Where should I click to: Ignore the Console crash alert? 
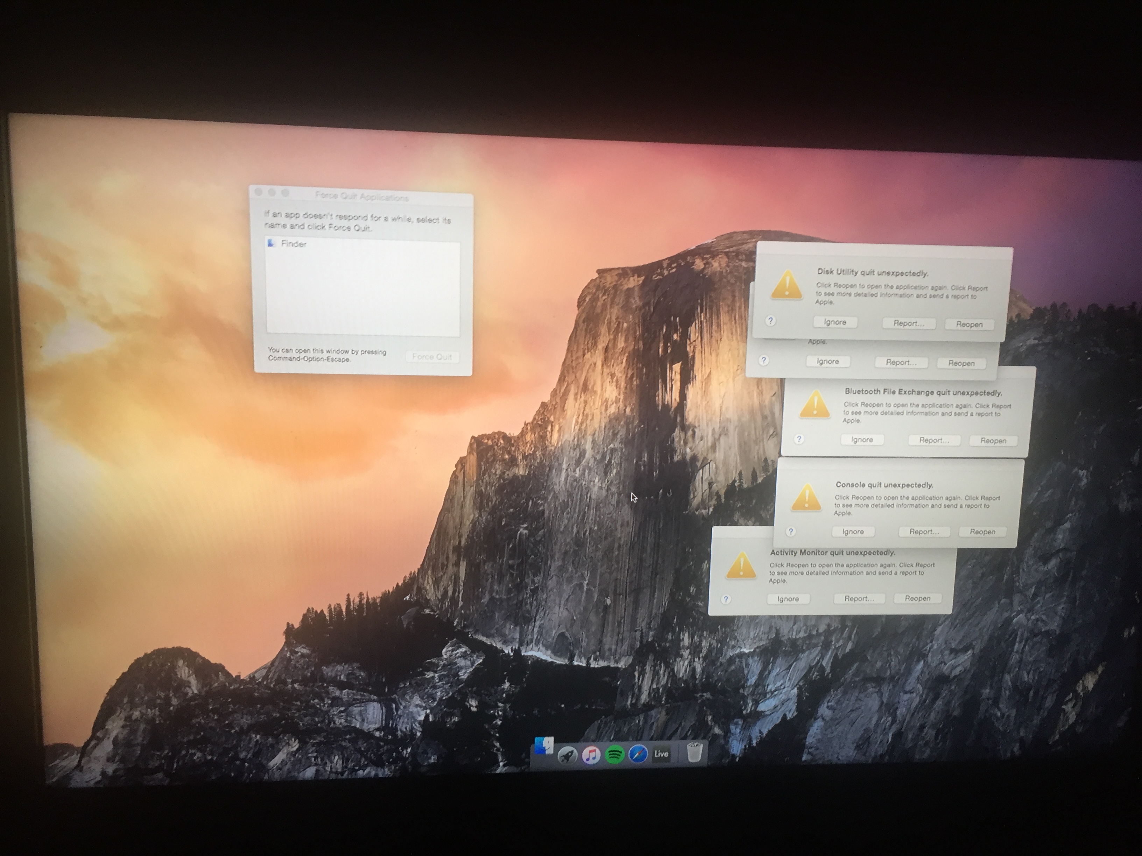coord(853,532)
